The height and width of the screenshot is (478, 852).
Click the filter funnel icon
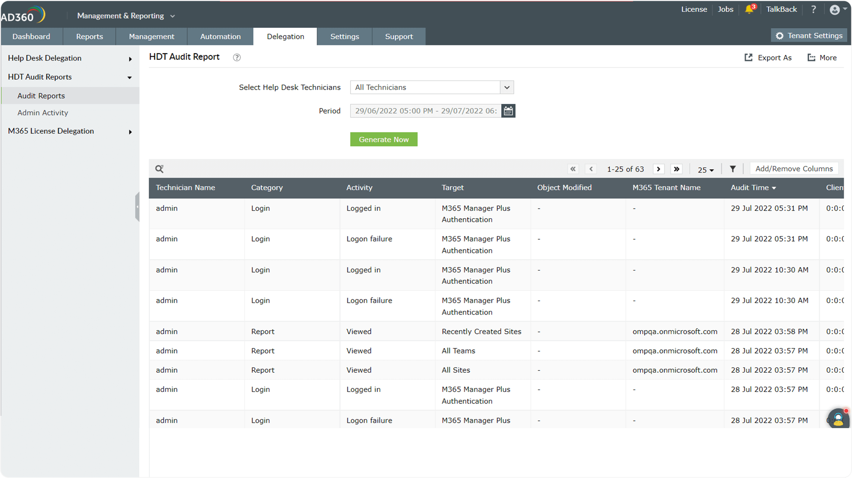click(x=732, y=169)
